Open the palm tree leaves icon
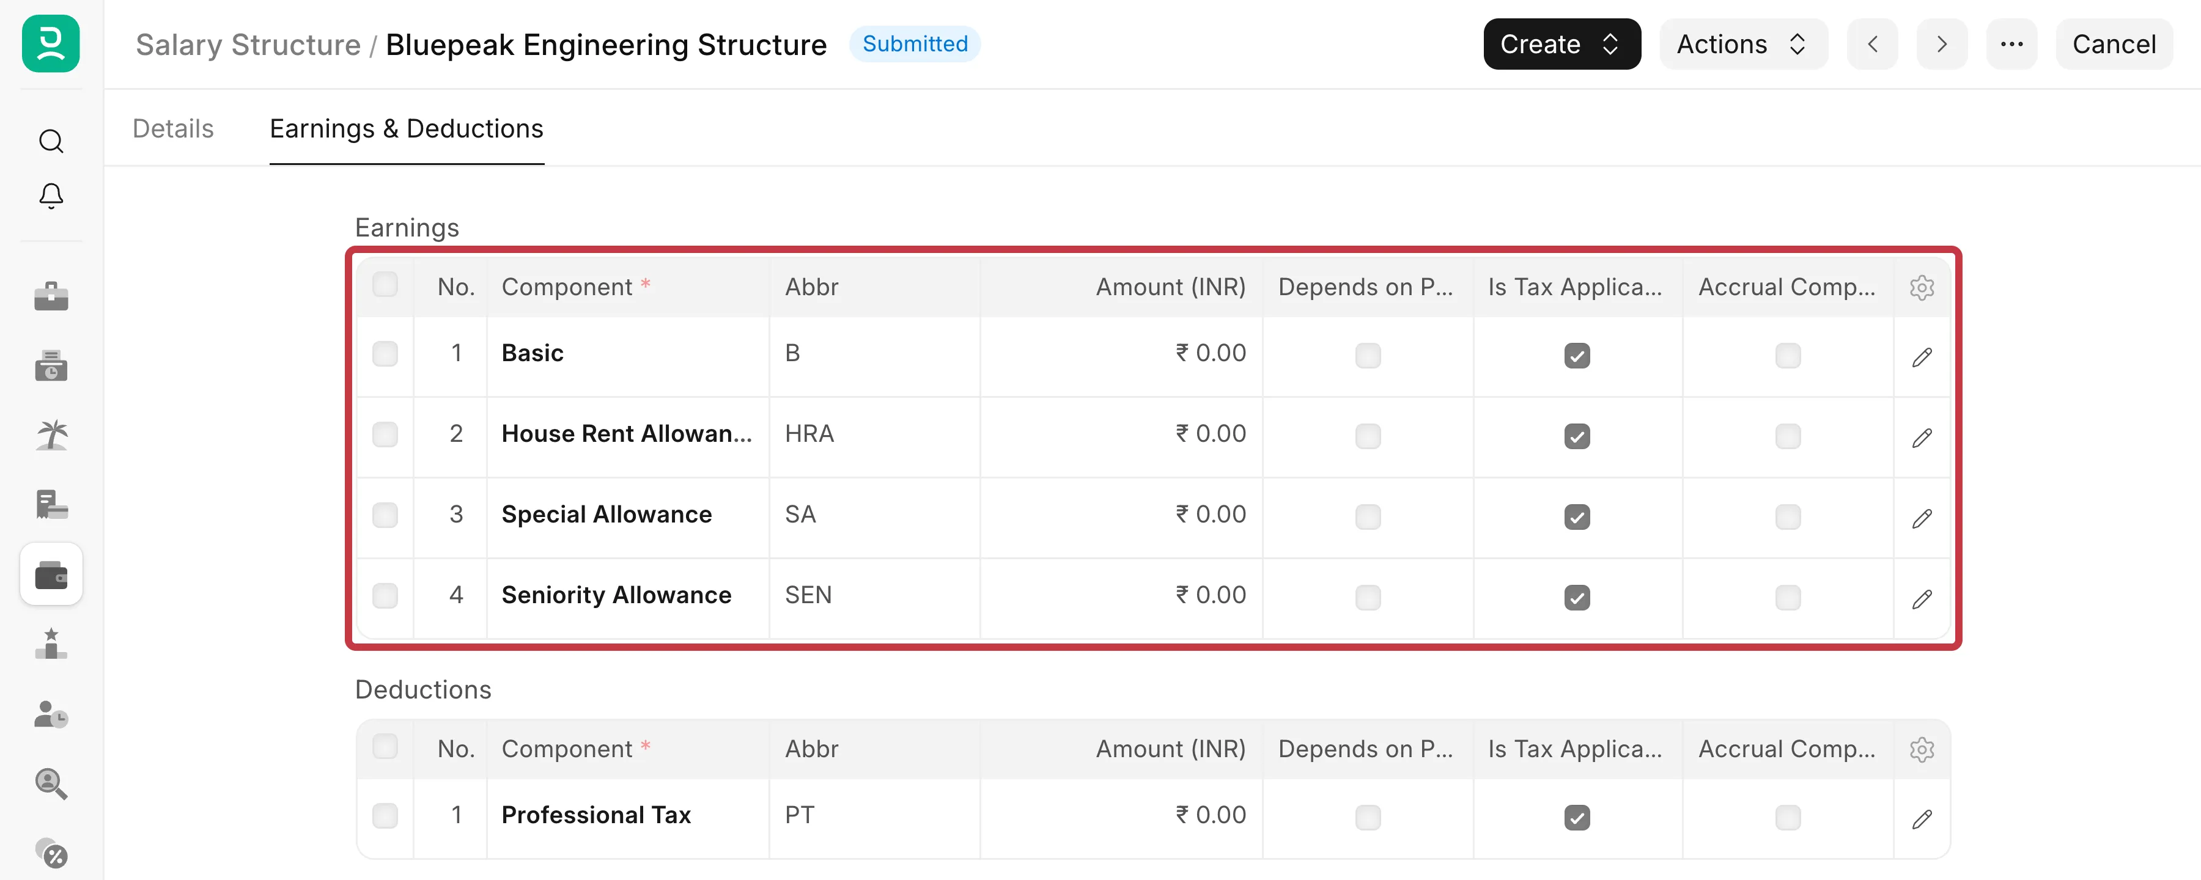The image size is (2201, 880). (x=51, y=435)
